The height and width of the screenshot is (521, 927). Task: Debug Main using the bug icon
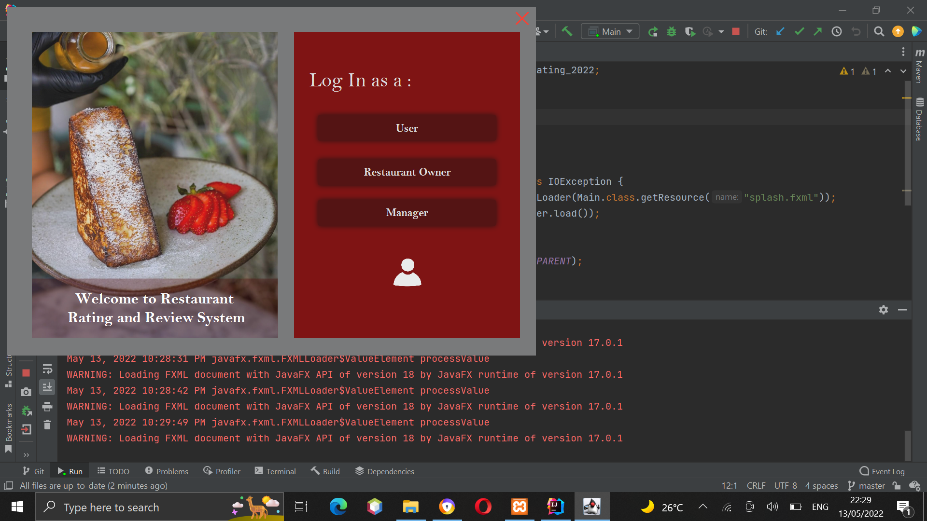tap(672, 31)
